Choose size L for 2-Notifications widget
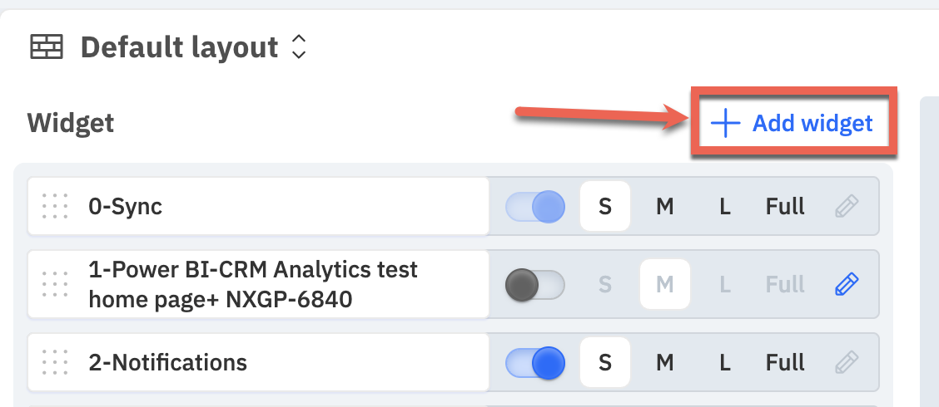The height and width of the screenshot is (407, 939). click(724, 363)
